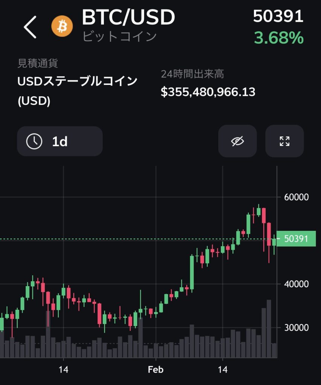Tap the ビットコイン subtitle under pair name

[119, 36]
